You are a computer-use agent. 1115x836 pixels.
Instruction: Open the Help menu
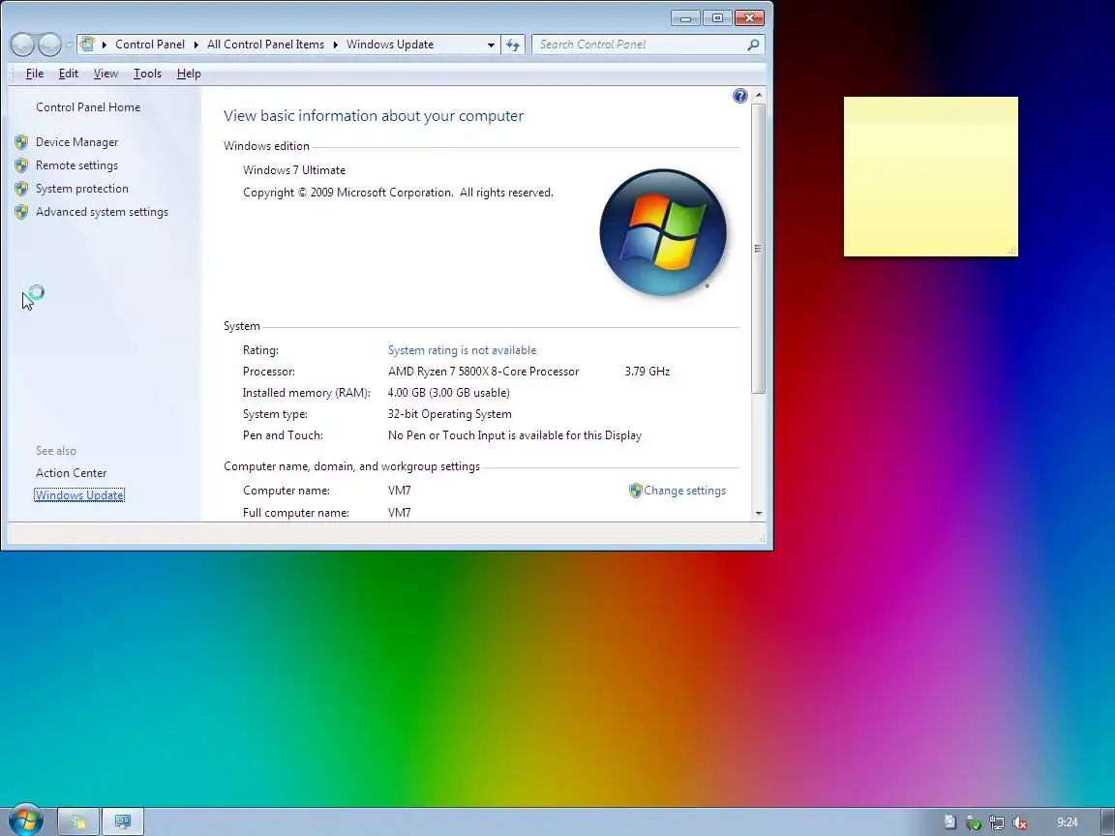pyautogui.click(x=189, y=74)
